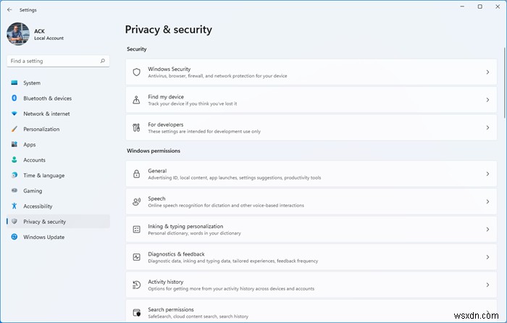The height and width of the screenshot is (323, 507).
Task: Click the General lock icon
Action: pos(136,174)
